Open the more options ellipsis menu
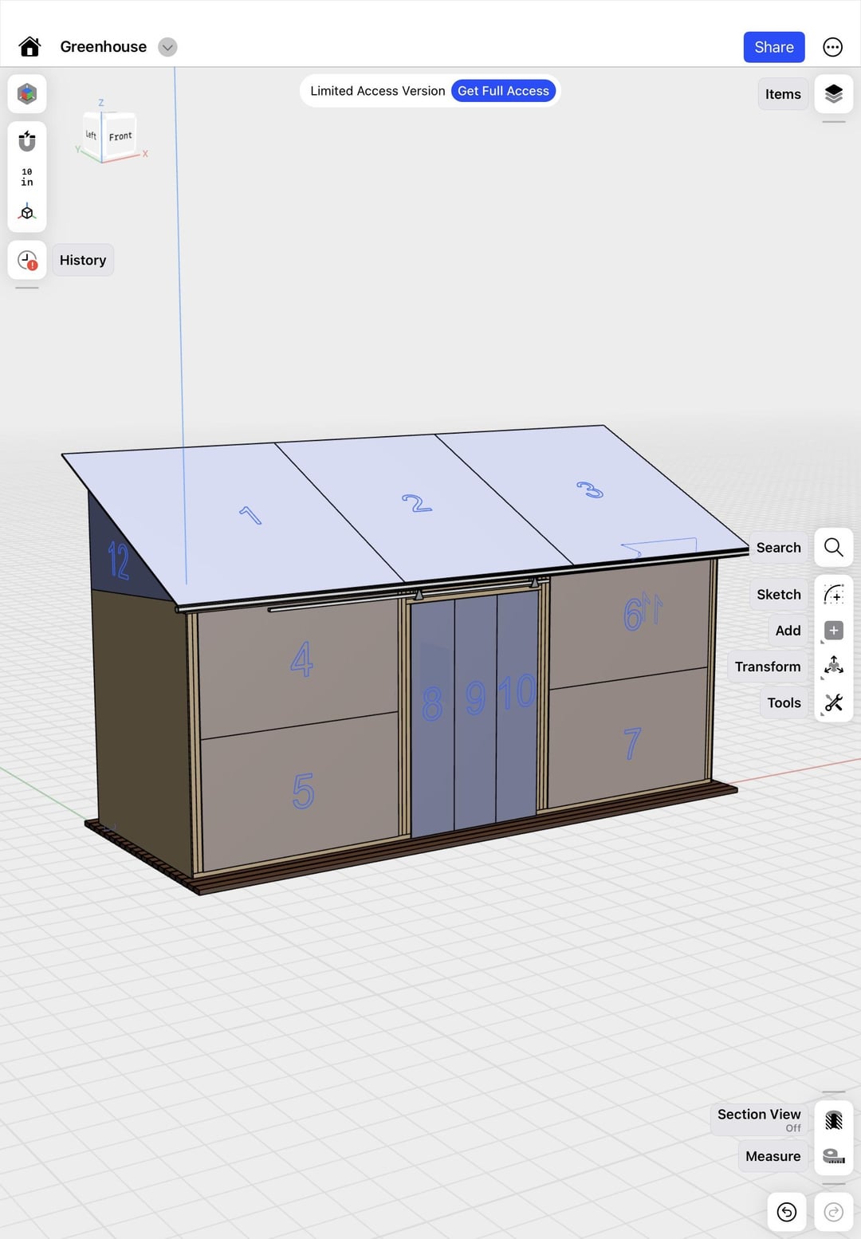Image resolution: width=861 pixels, height=1239 pixels. (x=832, y=47)
